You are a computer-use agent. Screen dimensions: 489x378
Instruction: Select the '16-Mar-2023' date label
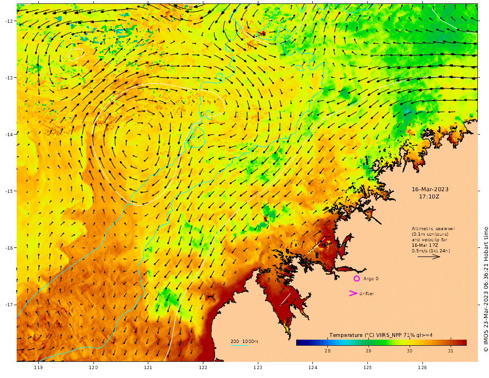[430, 190]
